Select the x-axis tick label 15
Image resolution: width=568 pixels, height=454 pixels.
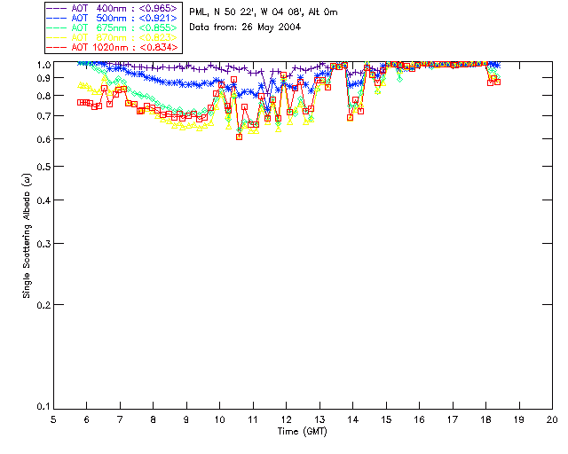tap(386, 419)
